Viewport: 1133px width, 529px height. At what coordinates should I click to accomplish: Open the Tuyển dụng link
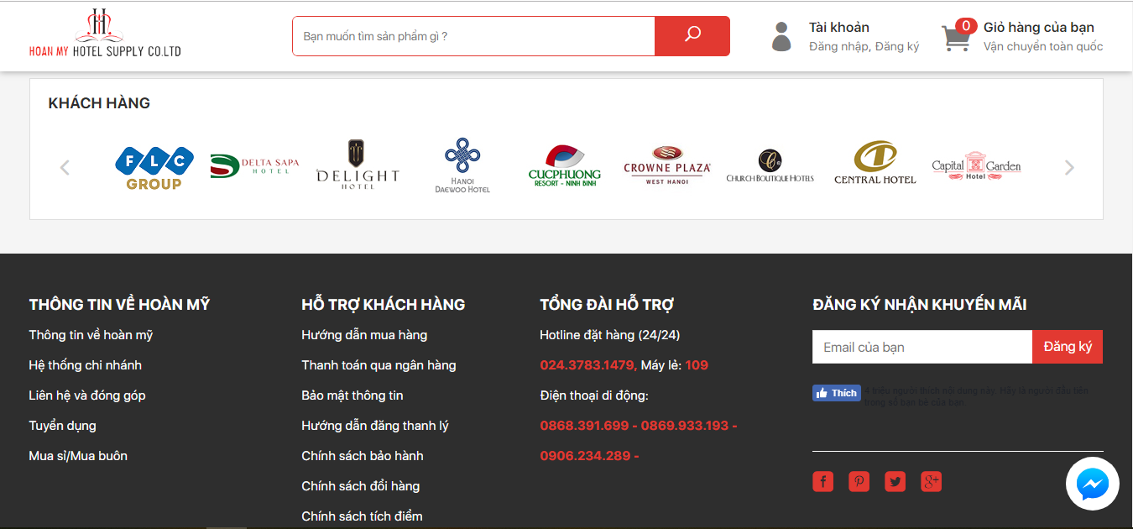click(63, 426)
